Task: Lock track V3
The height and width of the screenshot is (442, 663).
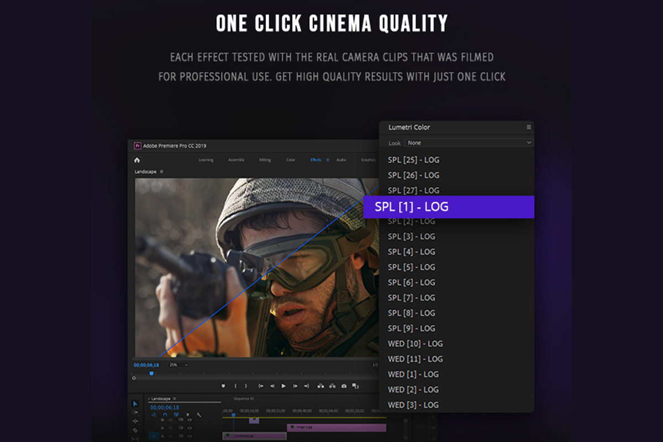Action: [162, 420]
